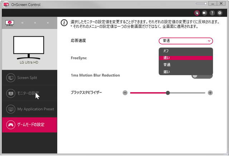Click the My Application Preset icon
Image resolution: width=229 pixels, height=156 pixels.
point(11,109)
